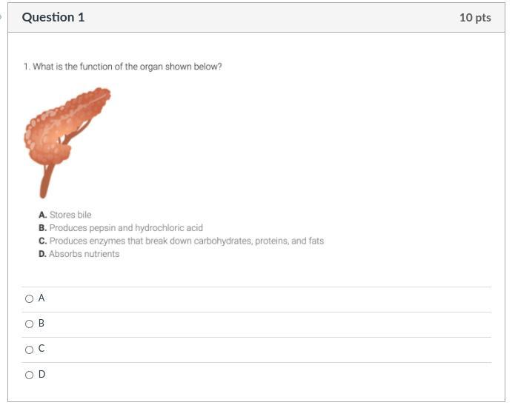Click "Produces pepsin and hydrochloric acid" text
This screenshot has width=518, height=411.
pyautogui.click(x=126, y=228)
